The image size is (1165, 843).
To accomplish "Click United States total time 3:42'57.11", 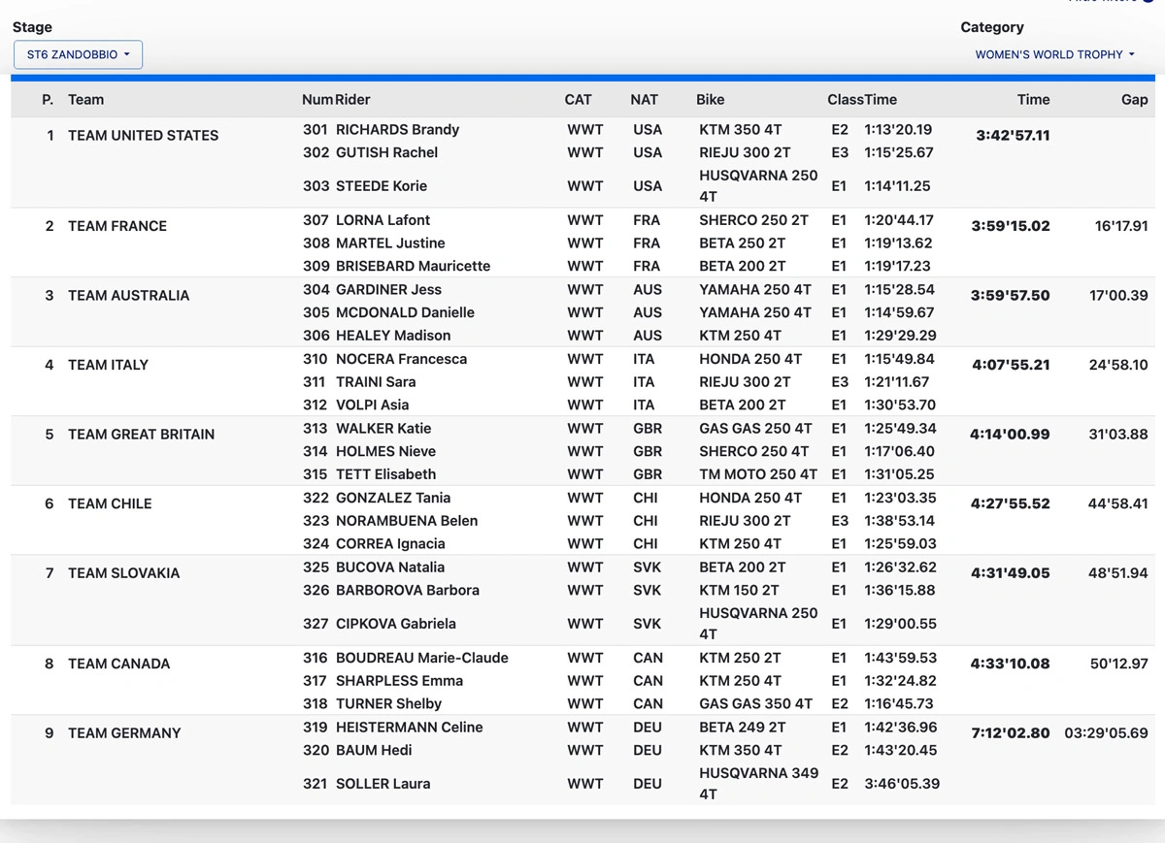I will coord(1013,136).
